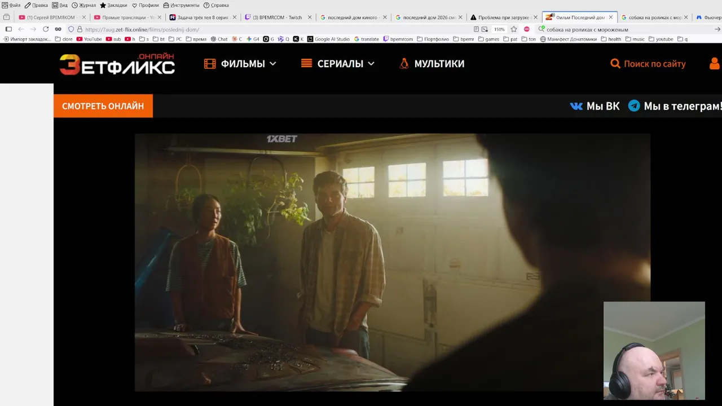Viewport: 722px width, 406px height.
Task: Open the G4 bookmark
Action: click(x=253, y=39)
